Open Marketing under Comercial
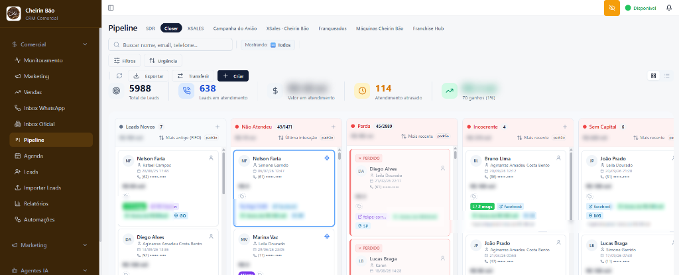 tap(50, 76)
